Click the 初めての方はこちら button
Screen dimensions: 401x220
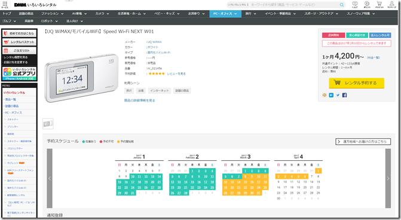click(20, 33)
